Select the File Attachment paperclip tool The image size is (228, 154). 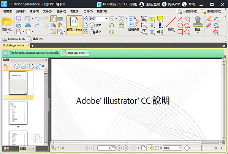[x=160, y=25]
